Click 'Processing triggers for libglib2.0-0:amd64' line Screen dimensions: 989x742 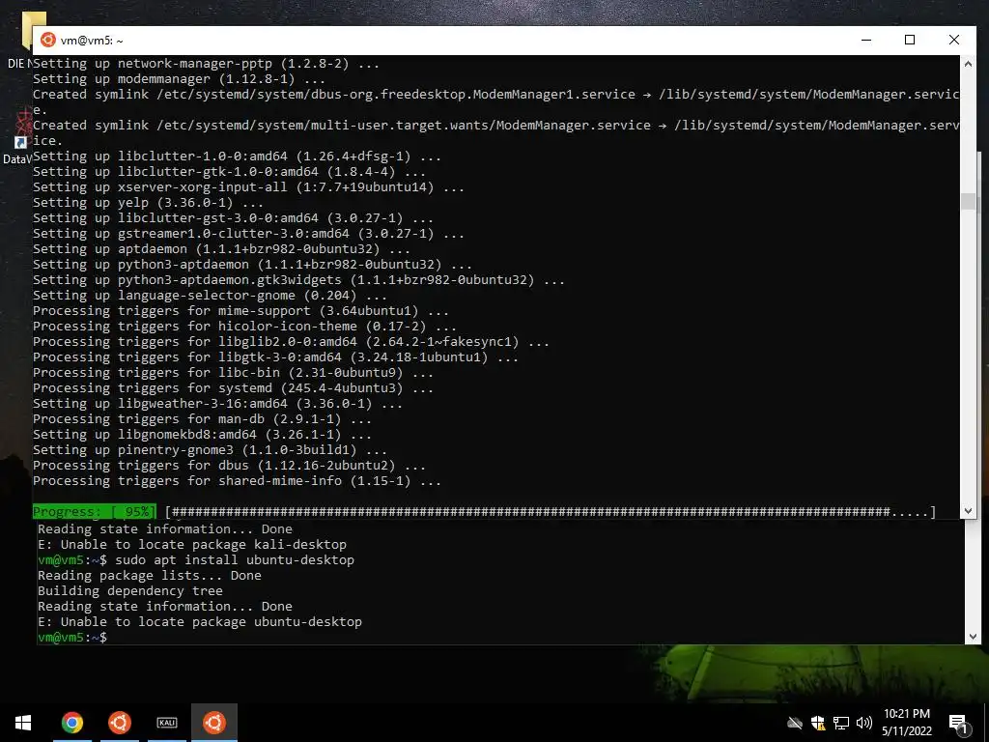tap(291, 342)
